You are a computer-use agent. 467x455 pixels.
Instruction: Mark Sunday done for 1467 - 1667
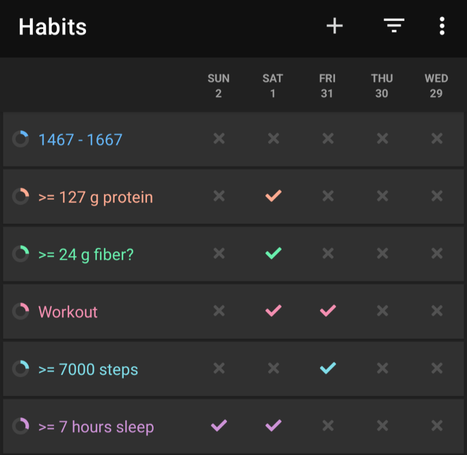click(x=218, y=139)
